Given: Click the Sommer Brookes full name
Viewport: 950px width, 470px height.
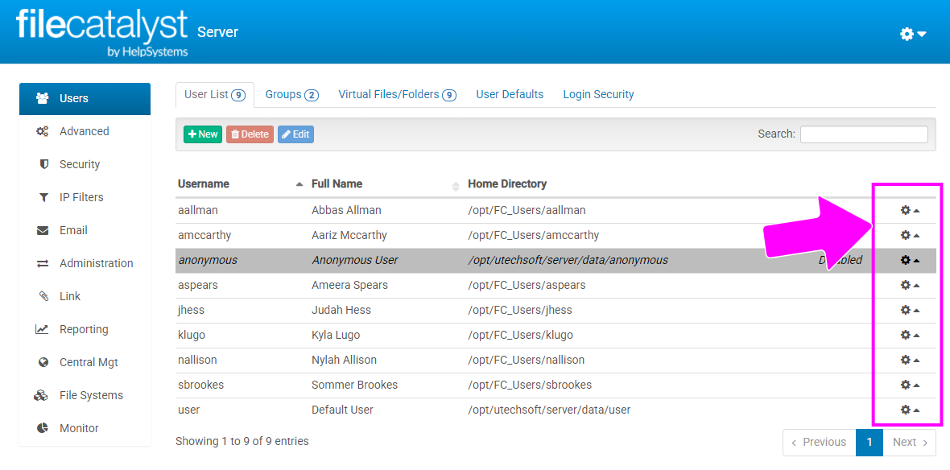Looking at the screenshot, I should tap(354, 385).
